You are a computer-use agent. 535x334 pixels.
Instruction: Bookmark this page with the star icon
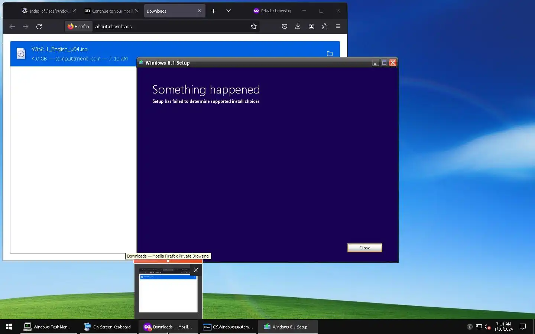(x=254, y=26)
